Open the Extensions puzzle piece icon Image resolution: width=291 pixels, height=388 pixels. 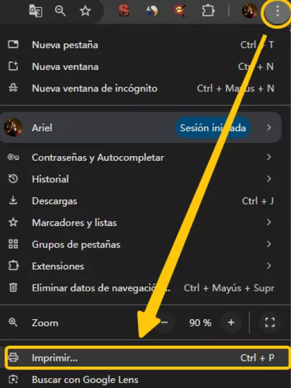tap(208, 11)
